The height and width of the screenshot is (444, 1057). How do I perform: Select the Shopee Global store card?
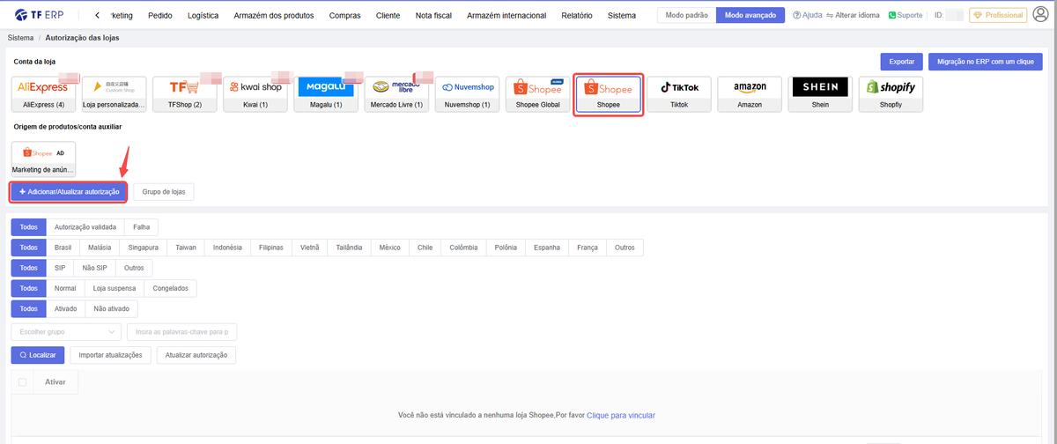click(x=537, y=94)
